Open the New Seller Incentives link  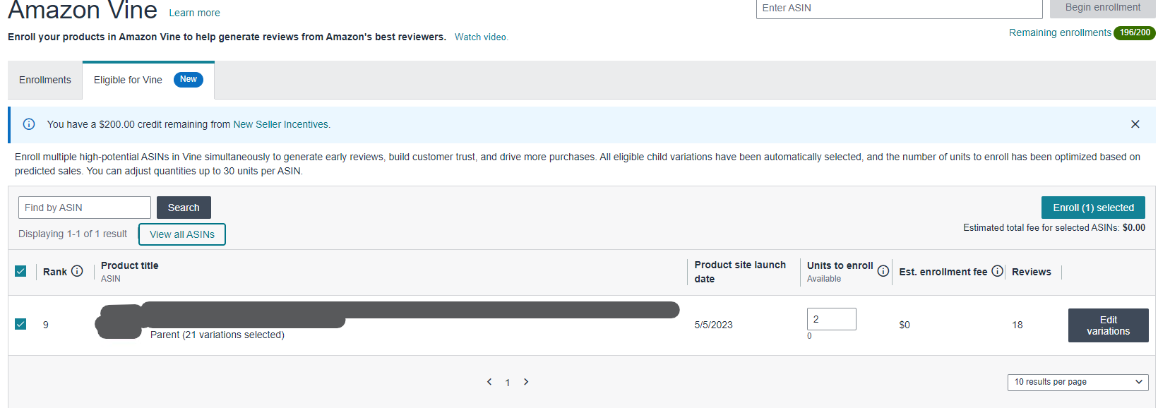(280, 124)
